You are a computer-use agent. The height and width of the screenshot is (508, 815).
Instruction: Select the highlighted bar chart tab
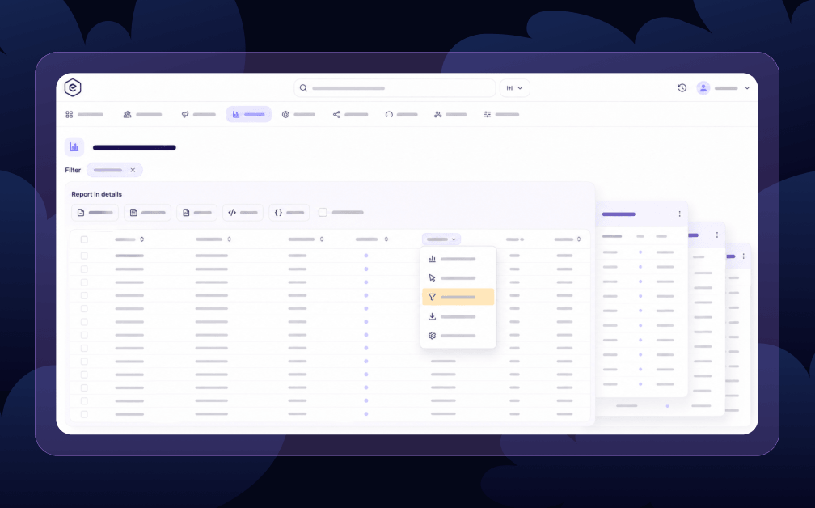[248, 114]
